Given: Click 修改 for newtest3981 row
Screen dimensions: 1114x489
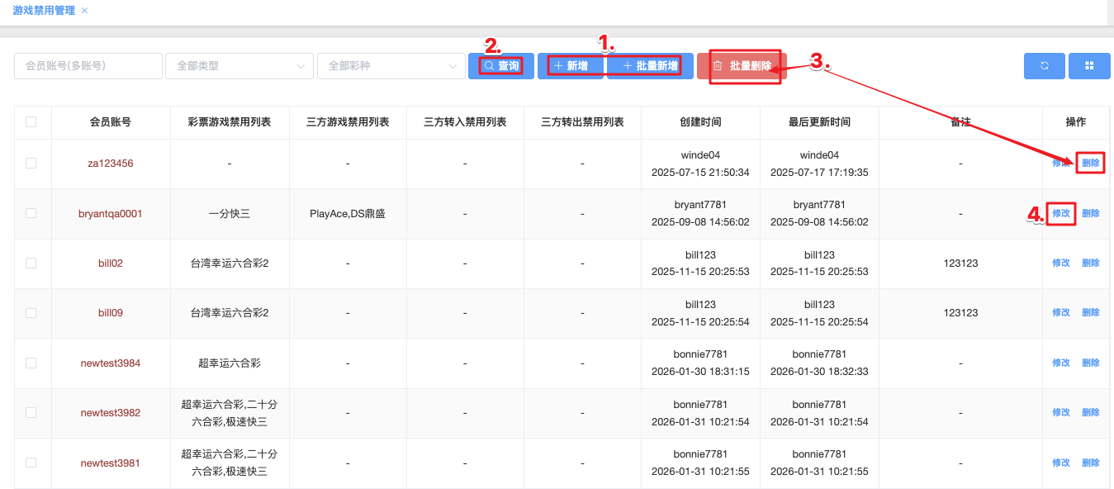Looking at the screenshot, I should pyautogui.click(x=1060, y=463).
